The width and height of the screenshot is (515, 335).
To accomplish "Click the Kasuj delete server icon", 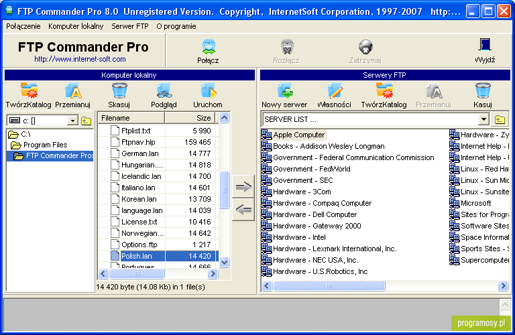I will 483,90.
